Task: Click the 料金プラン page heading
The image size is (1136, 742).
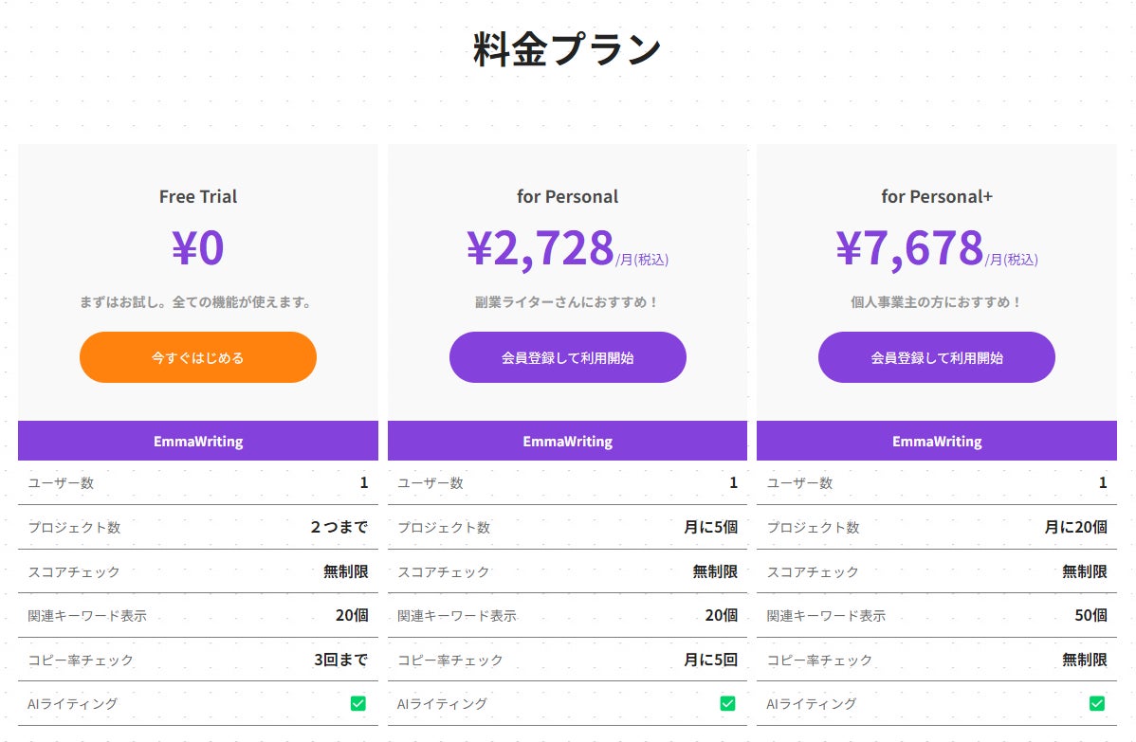Action: point(567,49)
